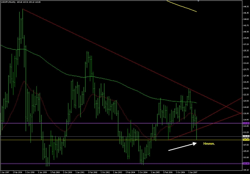Click the 120.50 price scale label
The height and width of the screenshot is (174, 250).
246,101
